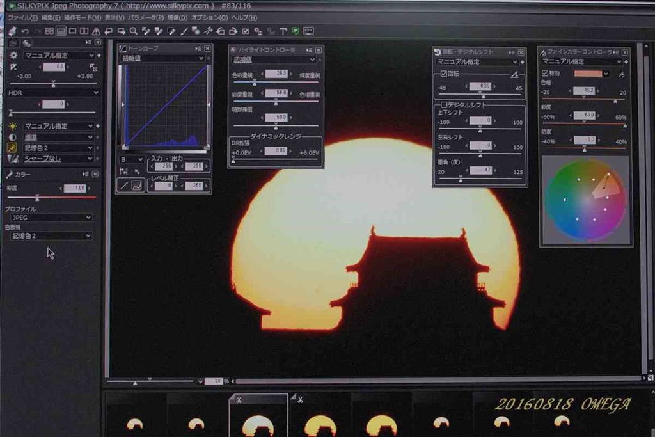Open the カラー panel options menu button

[86, 174]
